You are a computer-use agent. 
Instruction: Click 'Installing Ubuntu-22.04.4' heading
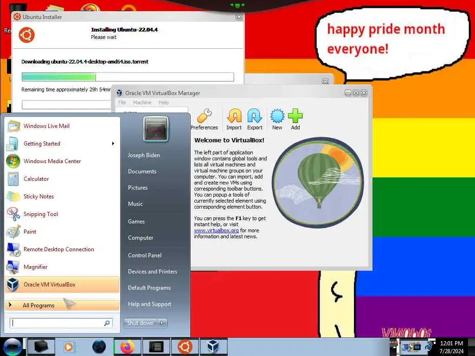tap(124, 30)
